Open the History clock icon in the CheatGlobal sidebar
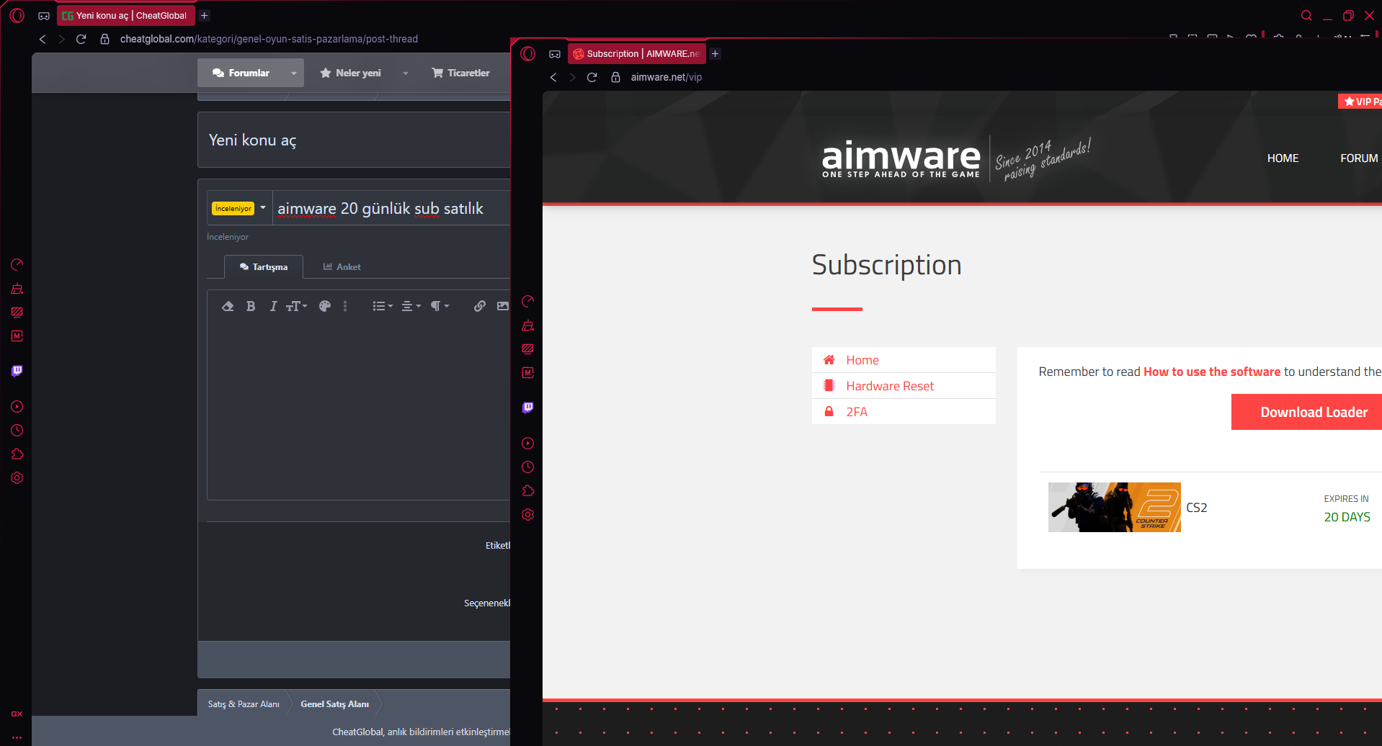 tap(17, 431)
